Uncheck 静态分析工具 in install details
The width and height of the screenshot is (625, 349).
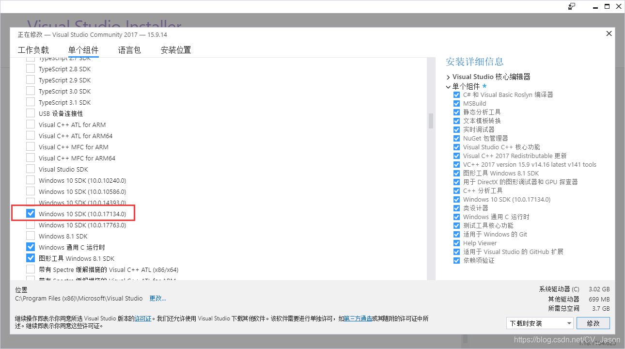[456, 112]
